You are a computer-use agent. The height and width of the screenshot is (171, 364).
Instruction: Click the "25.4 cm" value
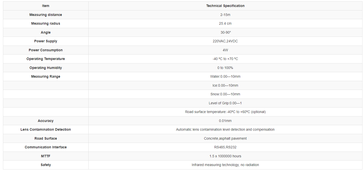click(x=225, y=23)
